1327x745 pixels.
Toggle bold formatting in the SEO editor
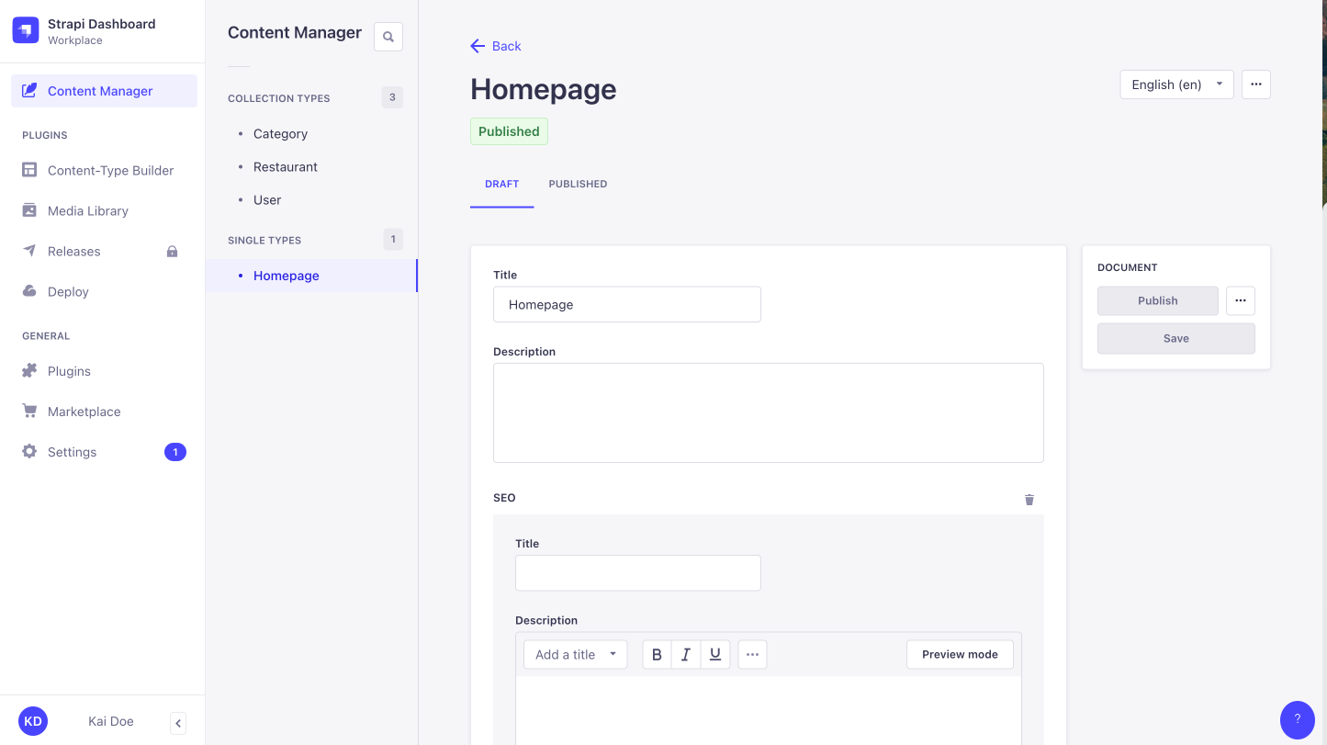click(657, 654)
